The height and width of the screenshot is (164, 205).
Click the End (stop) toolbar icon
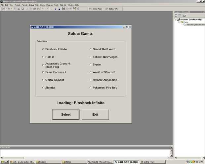(x=59, y=9)
